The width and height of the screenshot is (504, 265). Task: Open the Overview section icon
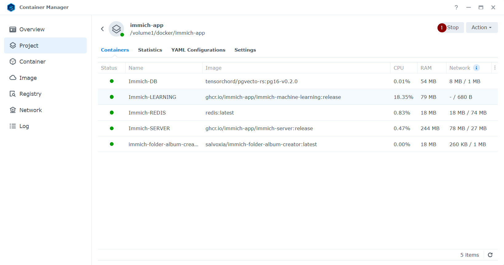(x=13, y=29)
